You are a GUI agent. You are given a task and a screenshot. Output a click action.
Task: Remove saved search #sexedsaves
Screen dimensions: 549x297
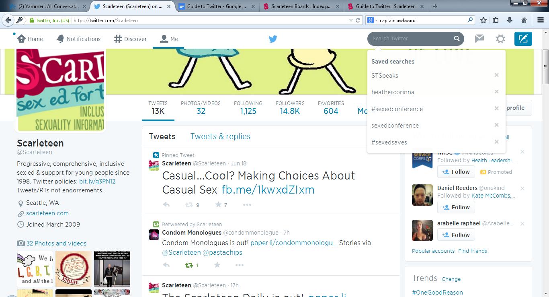coord(497,142)
